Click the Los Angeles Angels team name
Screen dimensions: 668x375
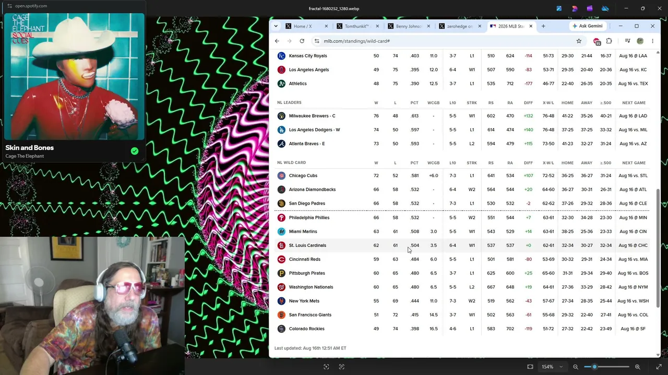coord(309,70)
